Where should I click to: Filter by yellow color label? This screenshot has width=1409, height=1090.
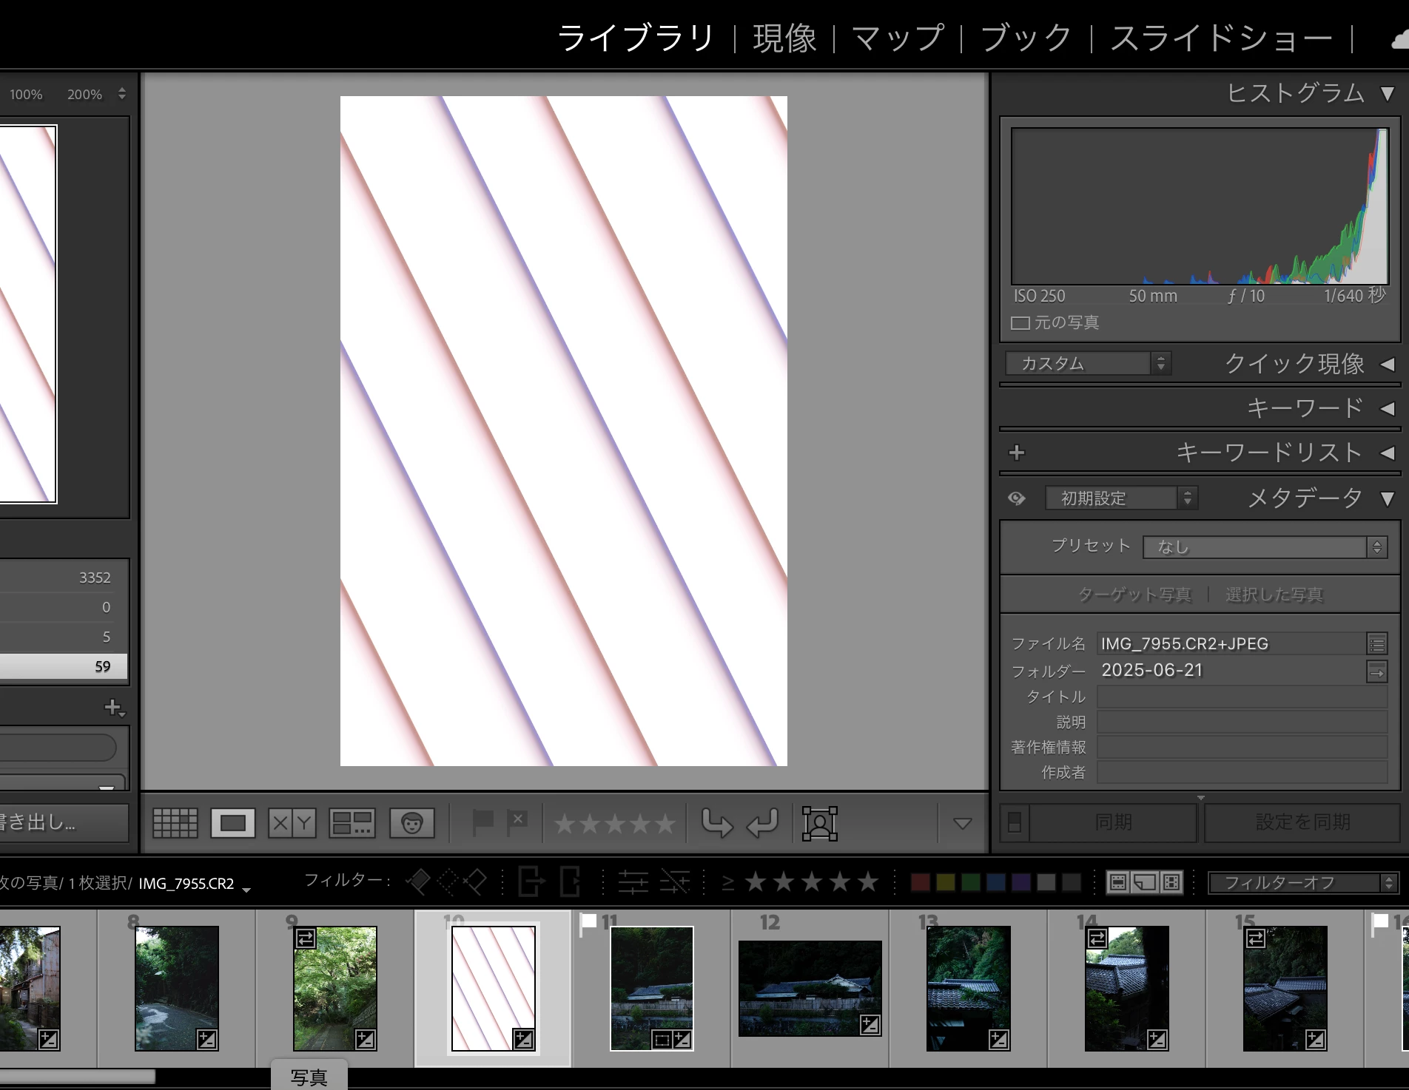tap(946, 882)
